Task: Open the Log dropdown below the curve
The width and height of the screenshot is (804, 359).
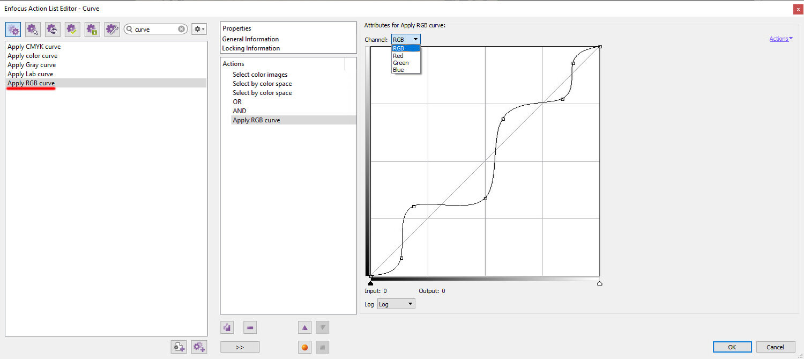Action: 396,304
